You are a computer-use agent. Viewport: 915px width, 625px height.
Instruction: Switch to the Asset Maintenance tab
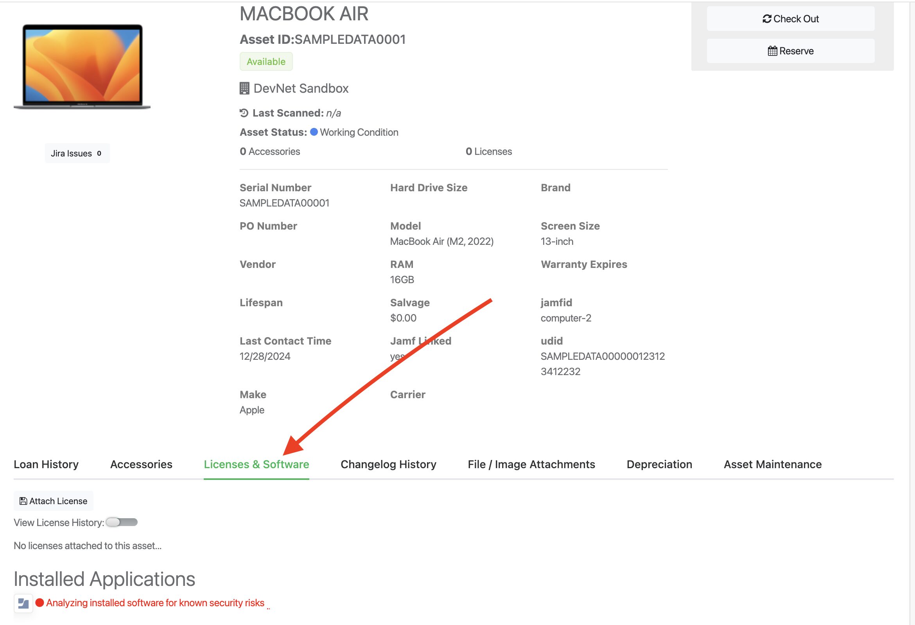[x=773, y=464]
